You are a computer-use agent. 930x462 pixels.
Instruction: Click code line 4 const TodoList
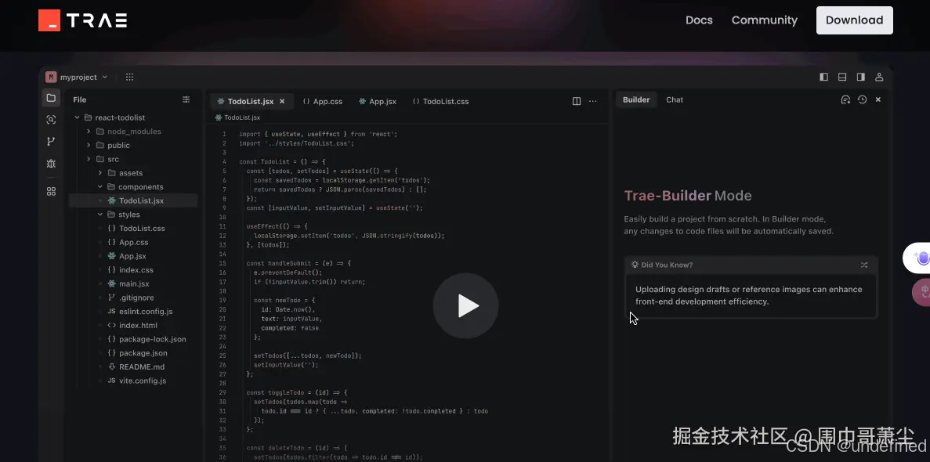point(282,162)
